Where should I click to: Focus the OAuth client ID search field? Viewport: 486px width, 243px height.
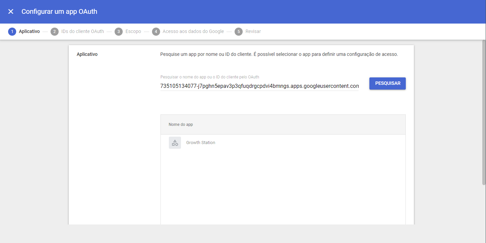pos(259,86)
